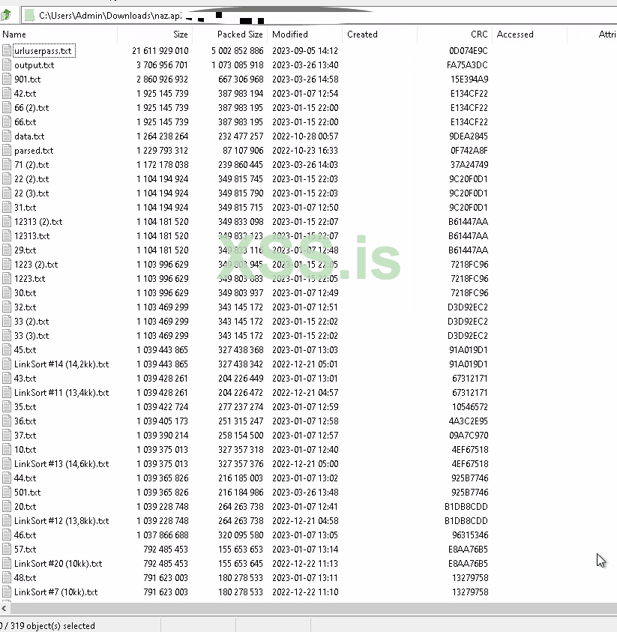Click file name 36.txt
Screen dimensions: 617x632
25,421
